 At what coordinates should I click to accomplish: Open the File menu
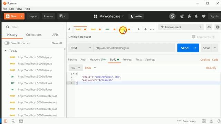(4, 9)
